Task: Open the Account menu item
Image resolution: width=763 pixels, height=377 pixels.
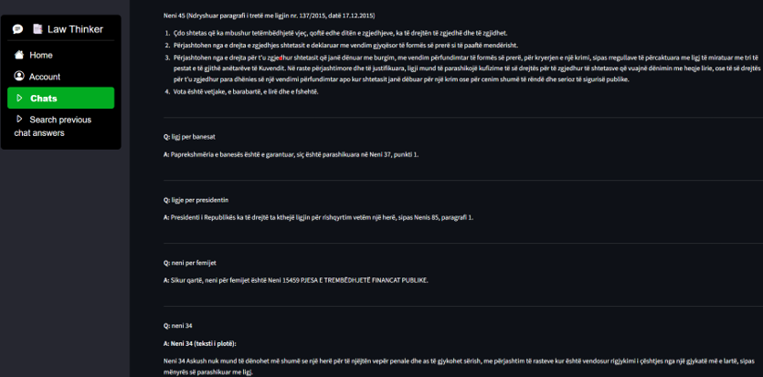Action: click(x=44, y=77)
